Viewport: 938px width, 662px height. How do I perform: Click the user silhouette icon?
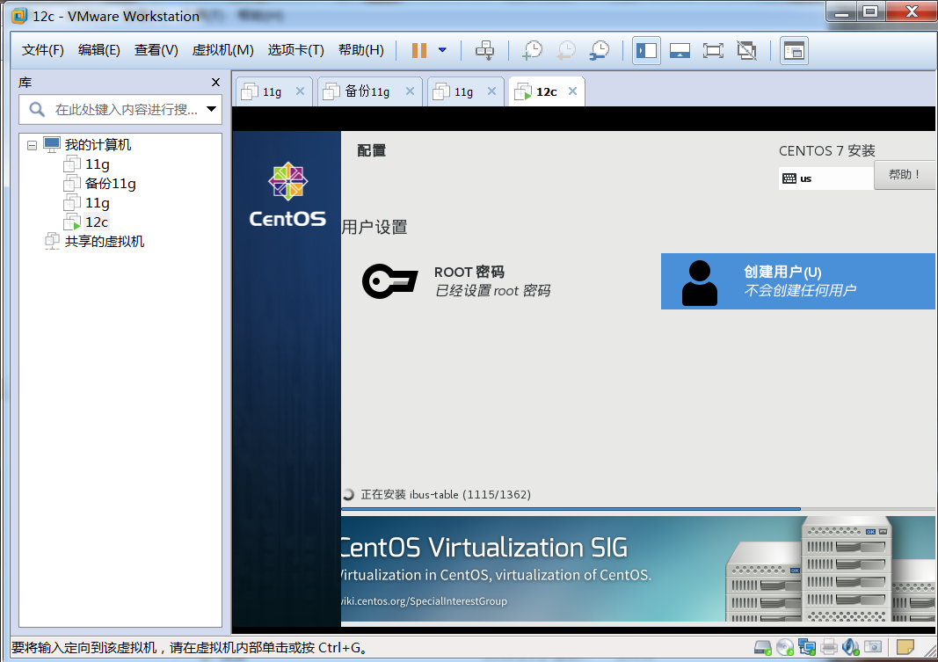point(699,283)
